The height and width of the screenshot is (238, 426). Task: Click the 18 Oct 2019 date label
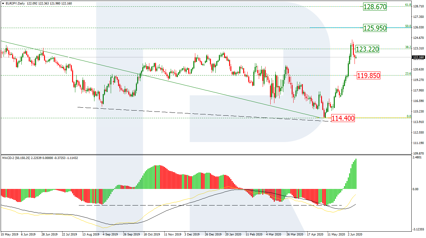tap(152, 234)
